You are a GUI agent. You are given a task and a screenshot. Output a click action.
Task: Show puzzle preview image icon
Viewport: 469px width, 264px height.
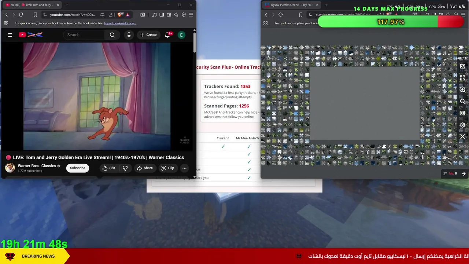click(462, 66)
